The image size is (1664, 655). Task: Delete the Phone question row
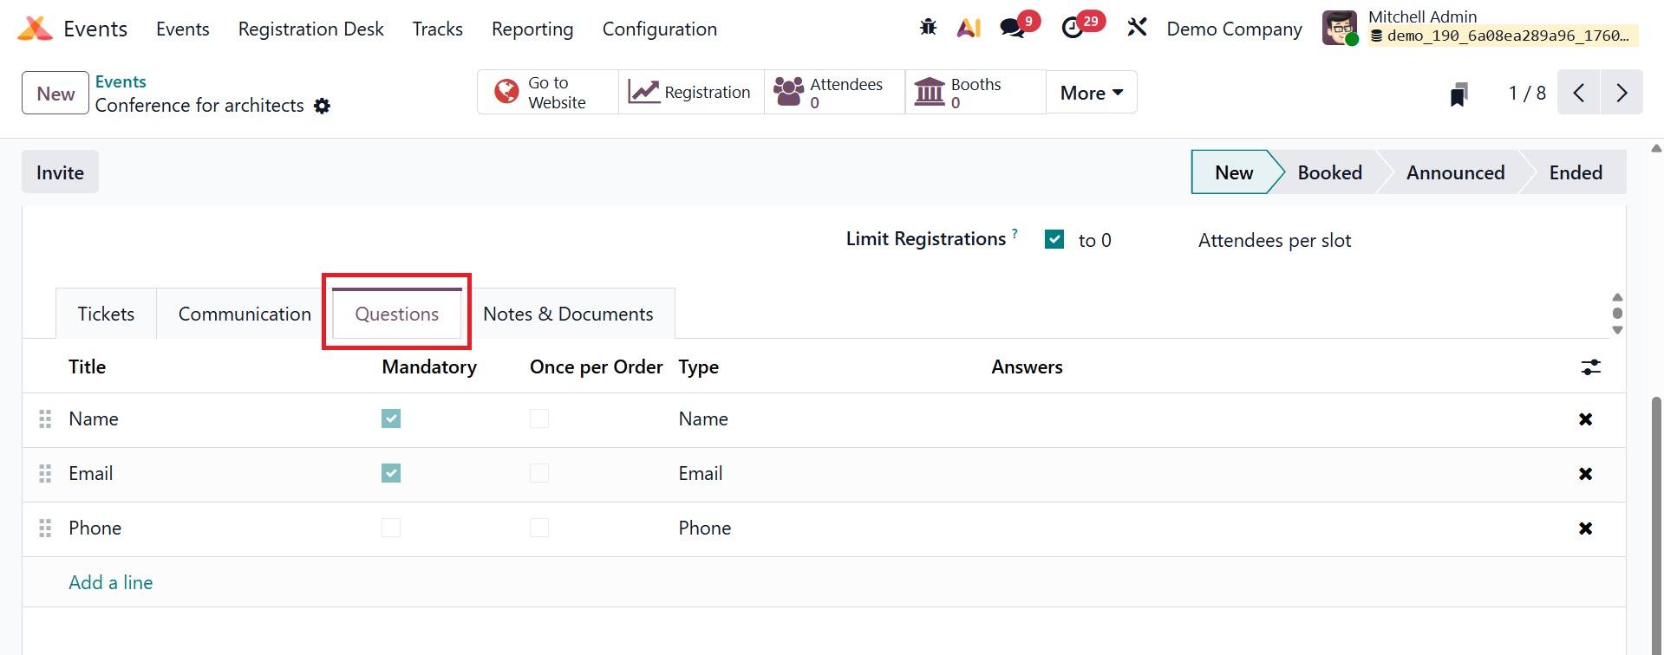(x=1585, y=529)
